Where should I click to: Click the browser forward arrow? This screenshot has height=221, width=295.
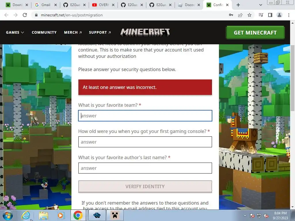pos(16,15)
